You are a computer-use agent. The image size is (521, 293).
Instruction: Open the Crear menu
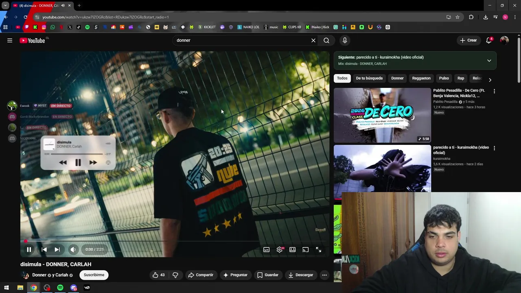click(x=468, y=40)
